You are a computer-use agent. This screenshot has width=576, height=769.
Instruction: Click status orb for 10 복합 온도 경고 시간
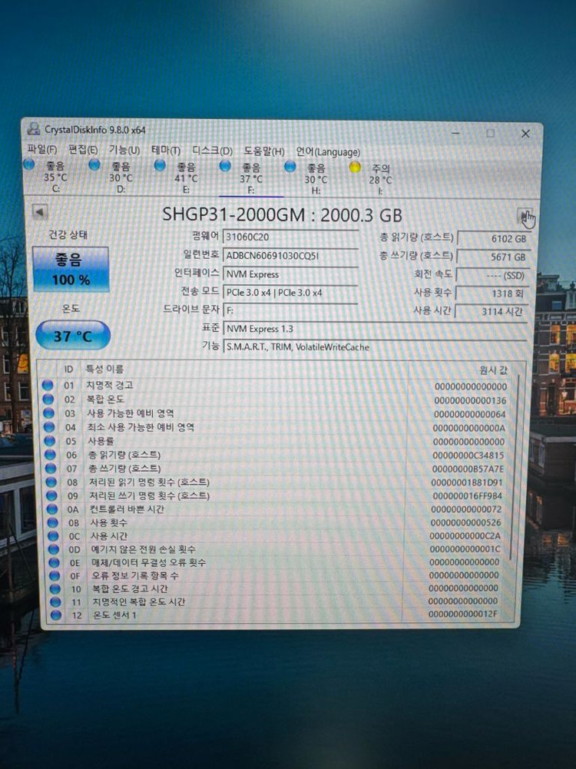click(55, 588)
